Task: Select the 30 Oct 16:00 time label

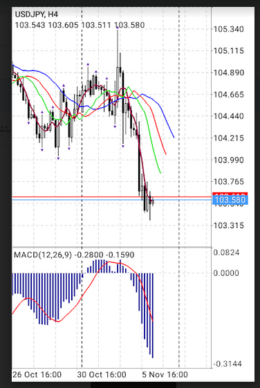Action: [x=102, y=374]
